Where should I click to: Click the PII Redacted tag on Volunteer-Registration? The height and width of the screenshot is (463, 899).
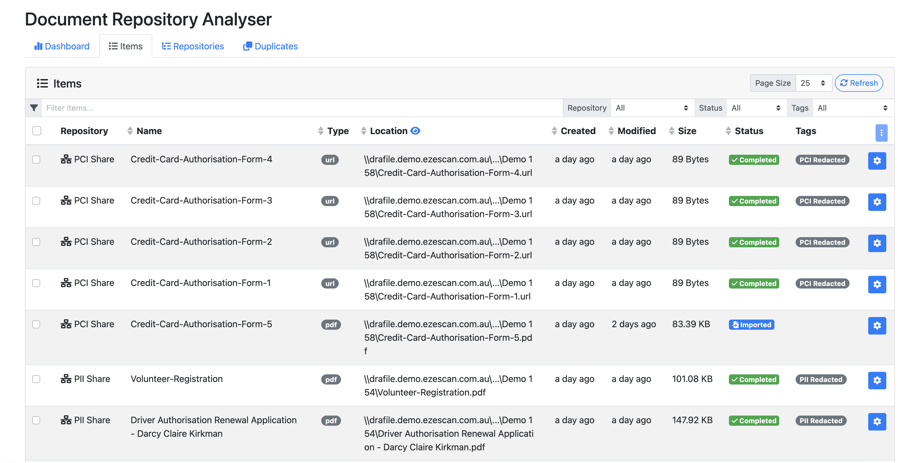(x=821, y=379)
